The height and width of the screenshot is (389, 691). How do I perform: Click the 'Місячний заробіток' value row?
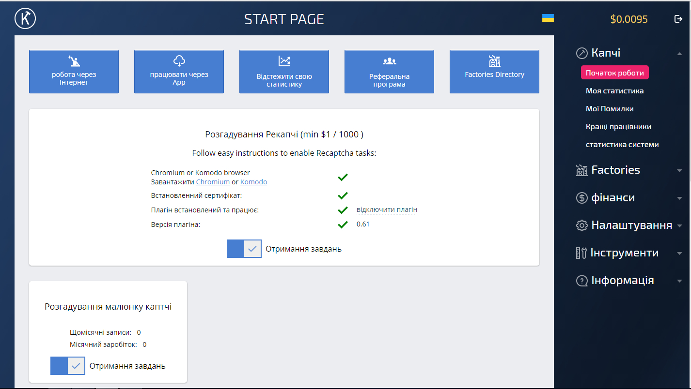tap(108, 344)
